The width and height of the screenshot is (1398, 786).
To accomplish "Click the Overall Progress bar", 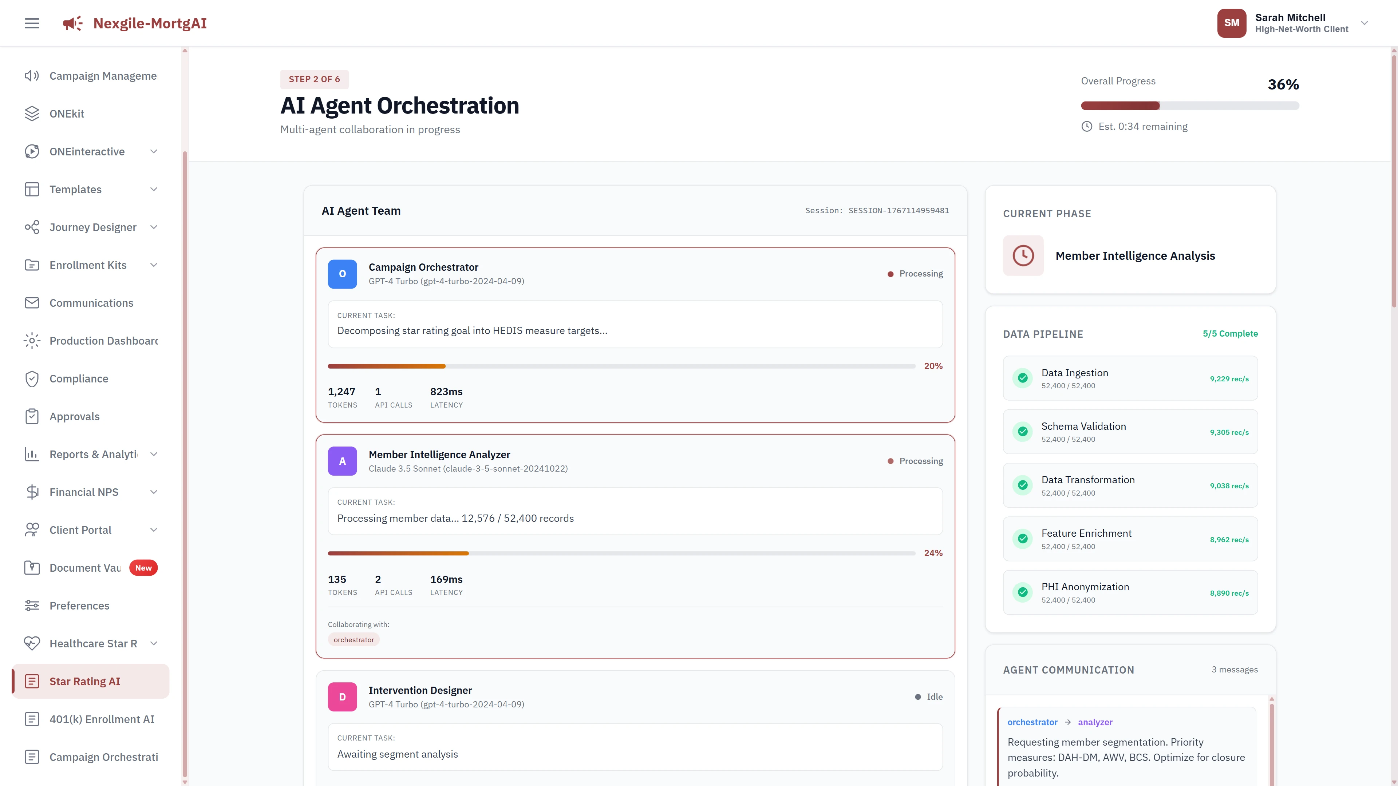I will [1189, 105].
